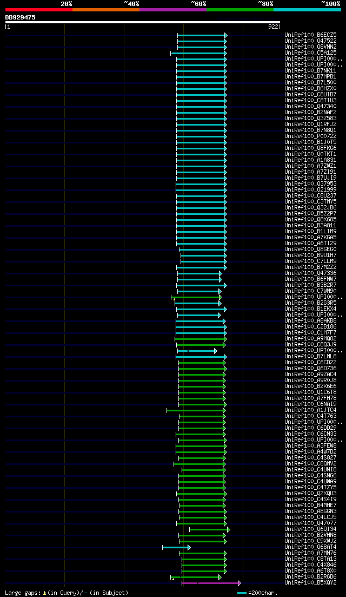Select the UniRef100_B6HZX0 label
The image size is (346, 597).
[x=310, y=88]
